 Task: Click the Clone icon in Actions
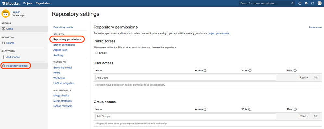tap(3, 29)
